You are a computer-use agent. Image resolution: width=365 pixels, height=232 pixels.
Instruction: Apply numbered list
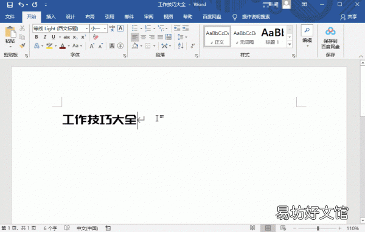pyautogui.click(x=148, y=28)
